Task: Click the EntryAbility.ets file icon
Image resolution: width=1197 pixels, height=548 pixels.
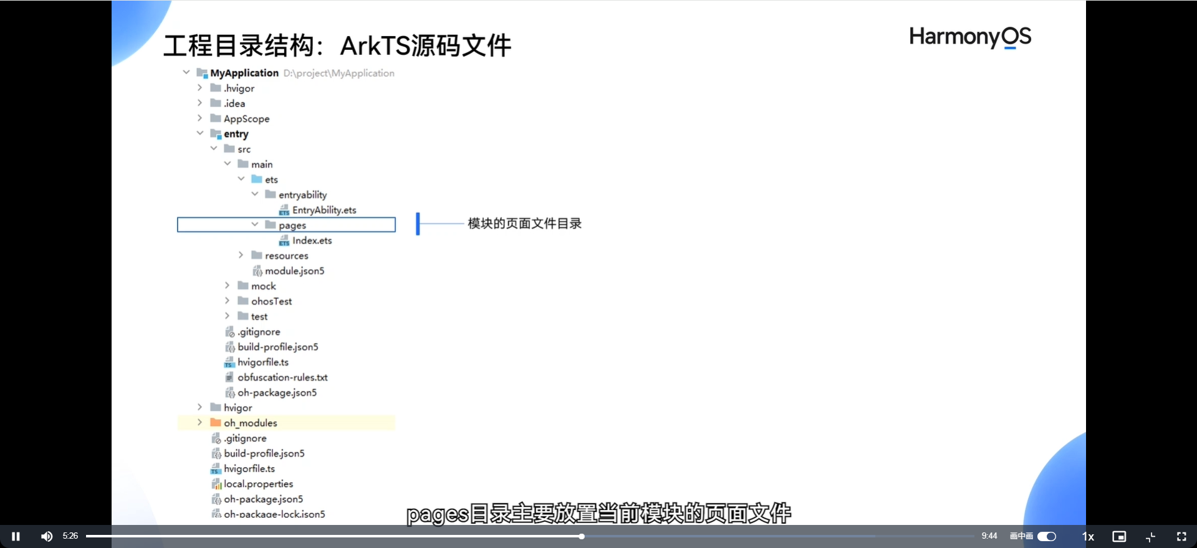Action: 284,210
